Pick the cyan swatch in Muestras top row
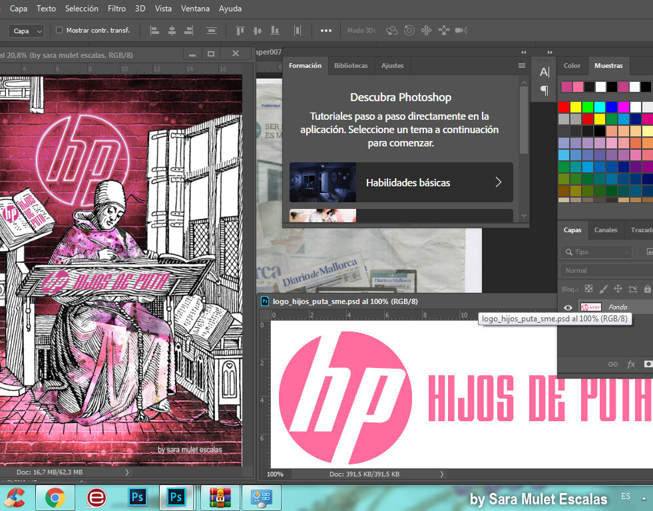Viewport: 653px width, 511px height. [600, 107]
